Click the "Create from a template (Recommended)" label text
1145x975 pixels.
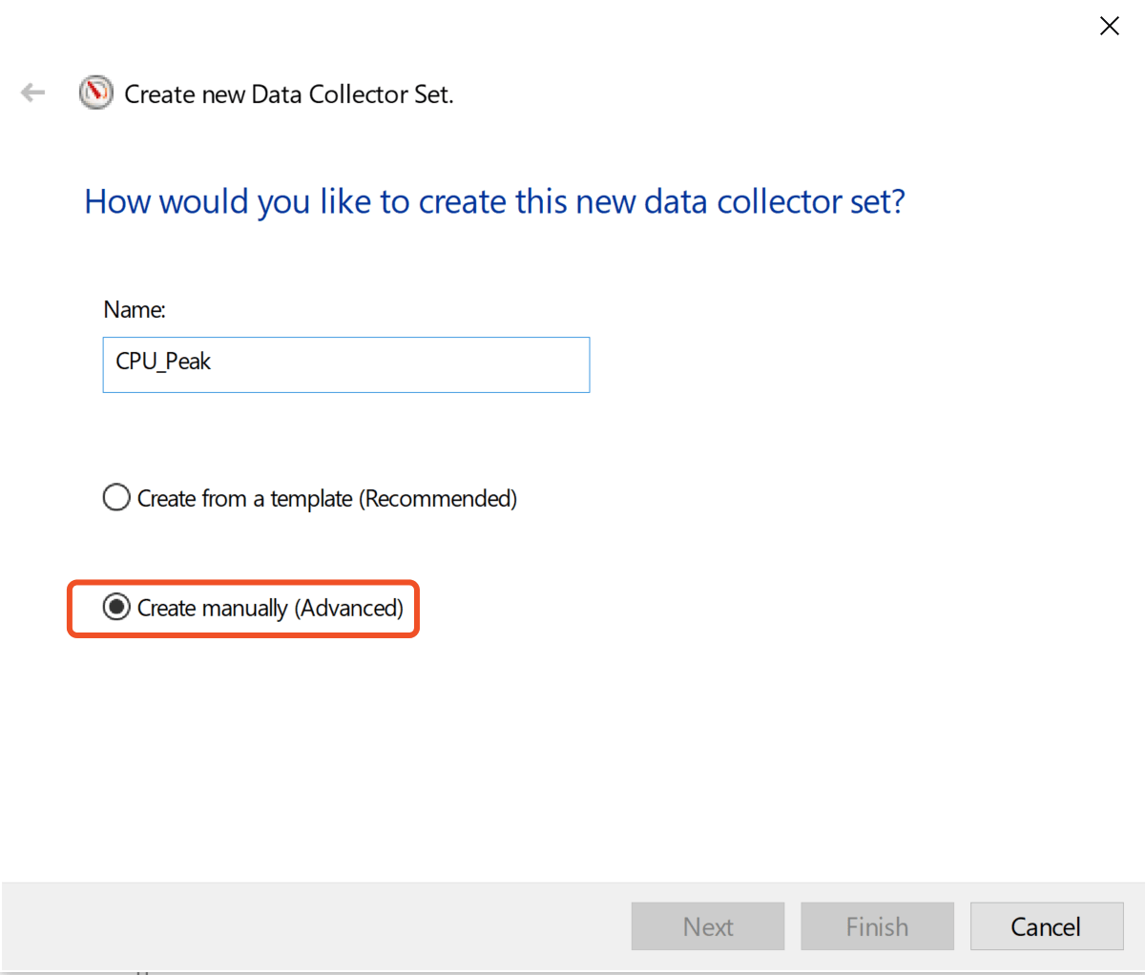[x=326, y=499]
